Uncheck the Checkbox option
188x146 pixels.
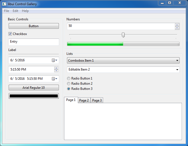point(10,34)
